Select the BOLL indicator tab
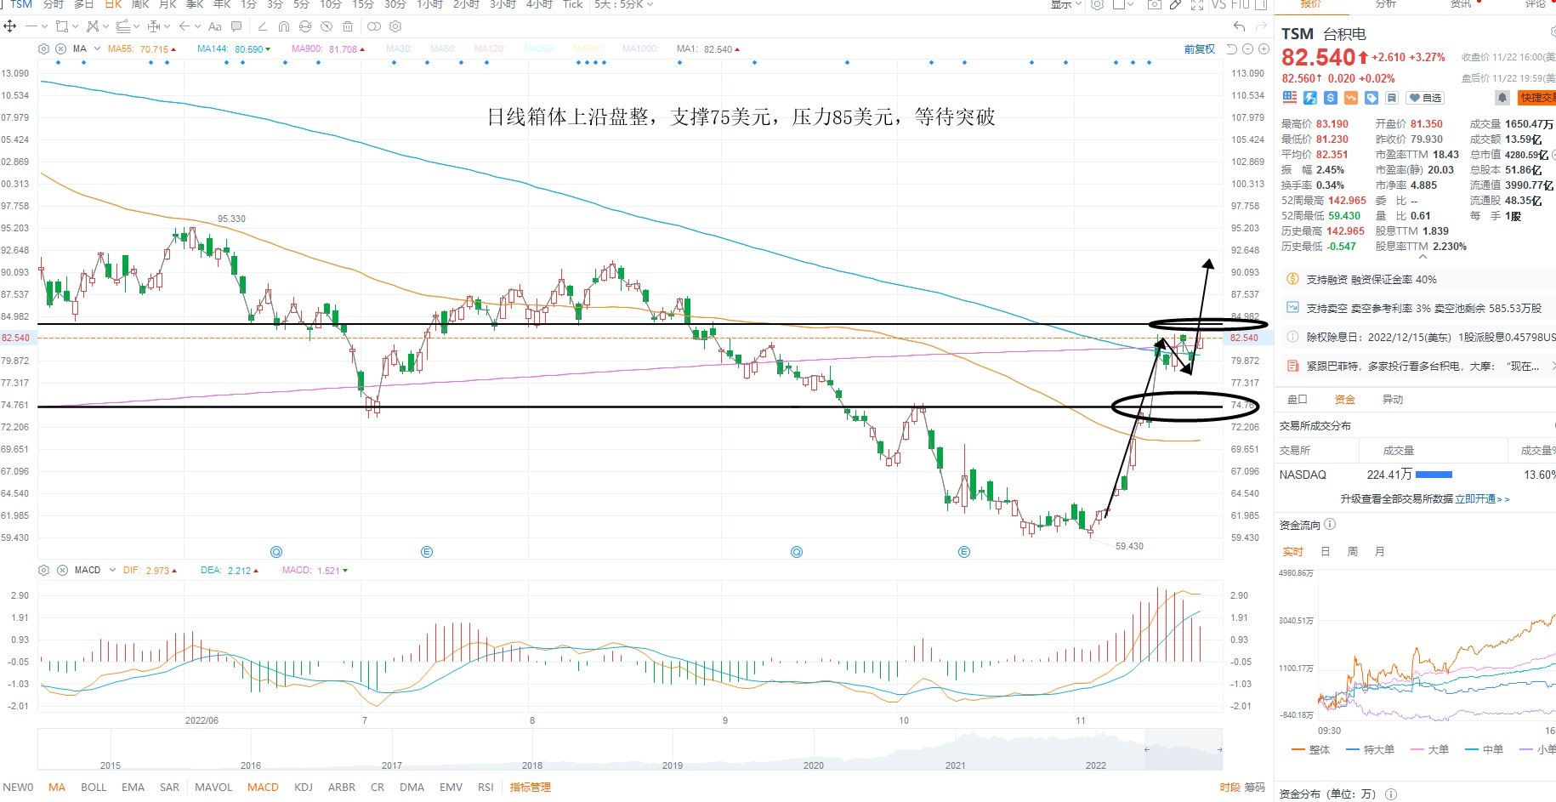This screenshot has width=1556, height=802. coord(94,787)
